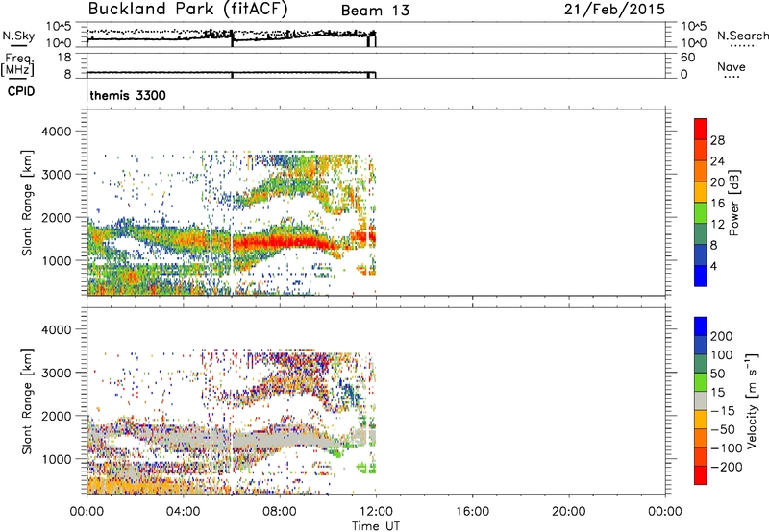Click the 4 tick on power colorbar

714,266
